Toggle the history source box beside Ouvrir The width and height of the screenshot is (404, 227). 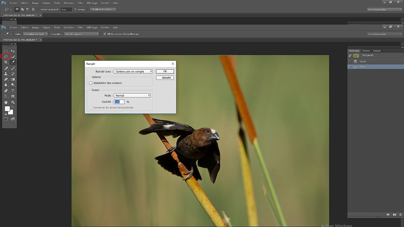pos(350,61)
